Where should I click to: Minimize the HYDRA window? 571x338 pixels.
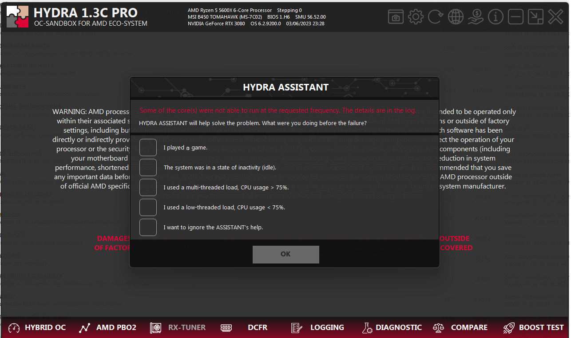(515, 17)
